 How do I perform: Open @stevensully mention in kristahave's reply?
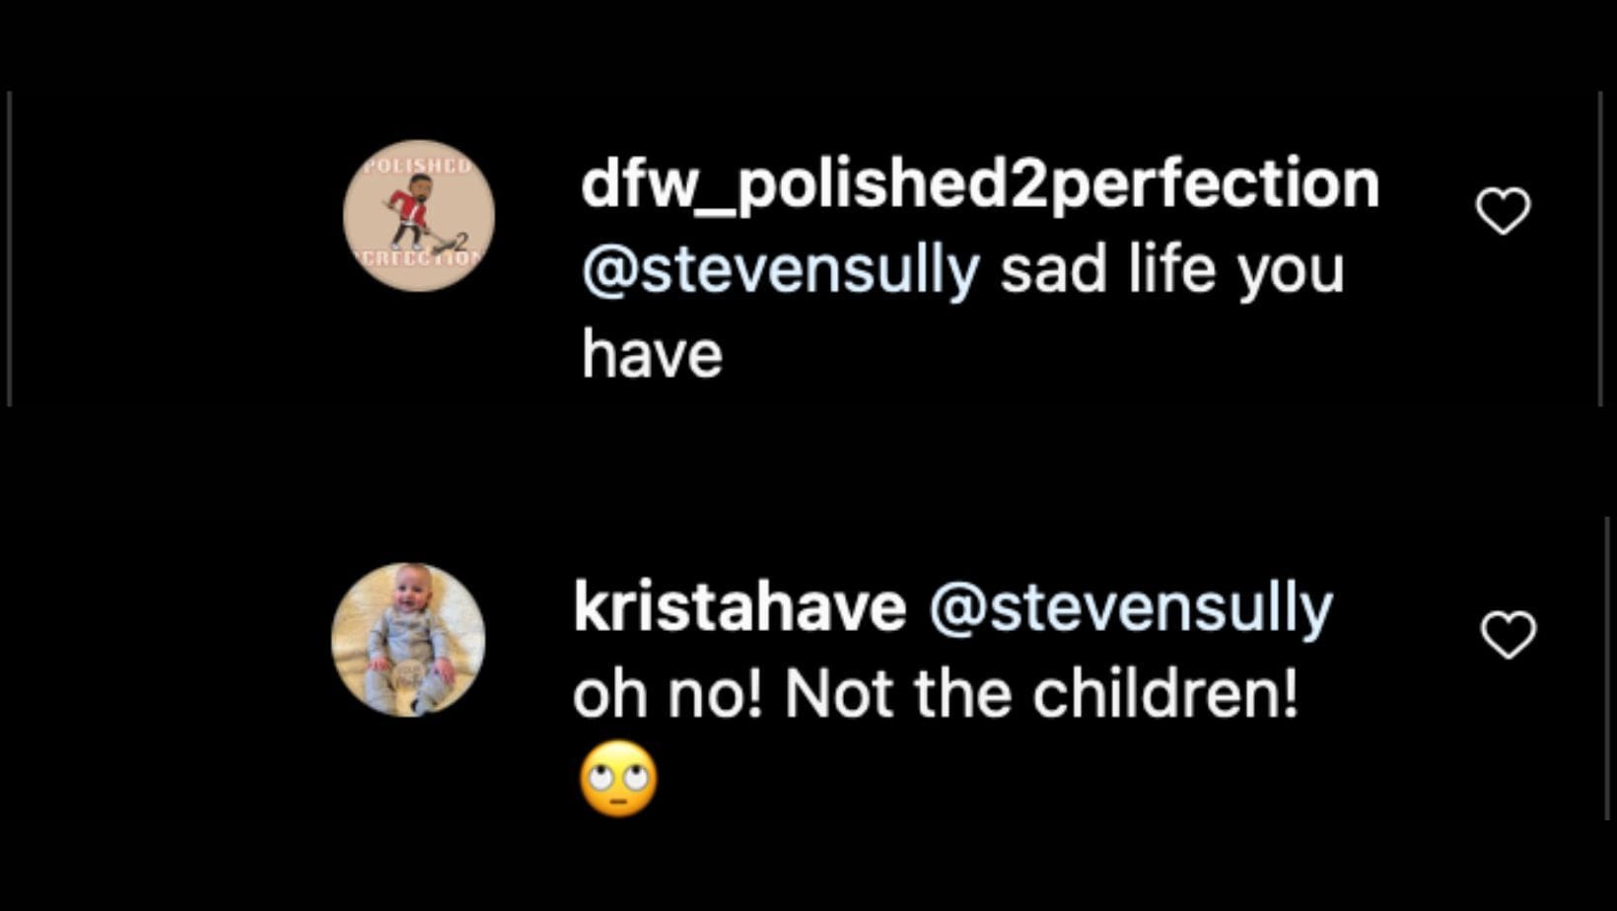point(1130,607)
